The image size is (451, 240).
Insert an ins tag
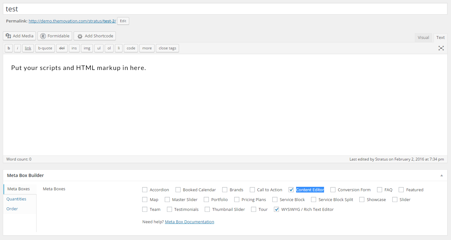click(74, 48)
